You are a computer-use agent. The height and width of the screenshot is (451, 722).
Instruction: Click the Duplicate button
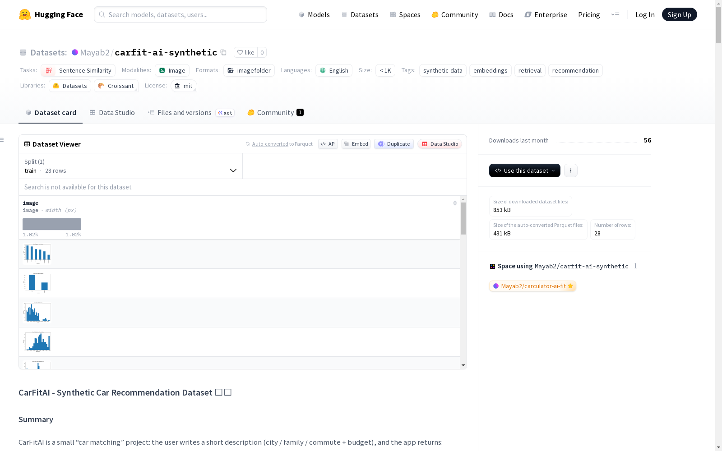tap(394, 144)
